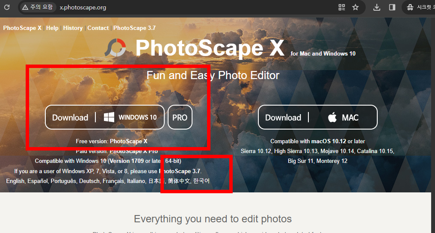The width and height of the screenshot is (435, 233).
Task: Click the 'Everything you need to edit photos' heading
Action: [213, 219]
